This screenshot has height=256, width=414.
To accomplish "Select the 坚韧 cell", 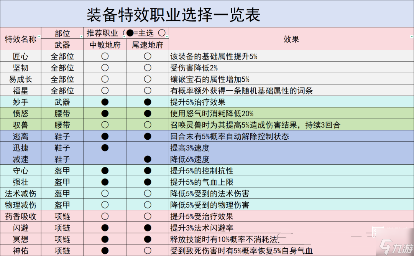I will (21, 68).
